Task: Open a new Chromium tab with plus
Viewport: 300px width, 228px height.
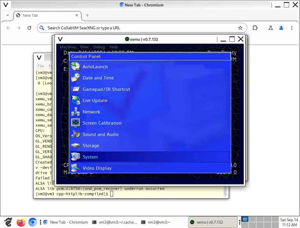Action: (87, 15)
